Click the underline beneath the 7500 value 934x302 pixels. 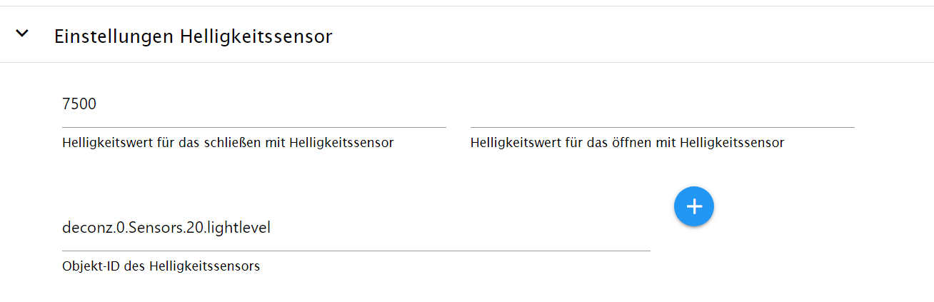(254, 127)
